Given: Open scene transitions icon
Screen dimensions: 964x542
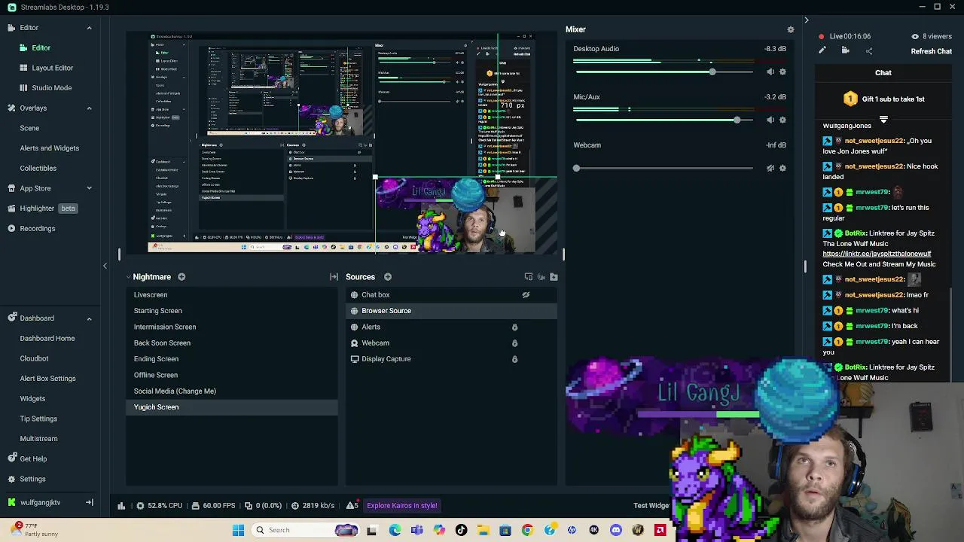Looking at the screenshot, I should click(334, 277).
